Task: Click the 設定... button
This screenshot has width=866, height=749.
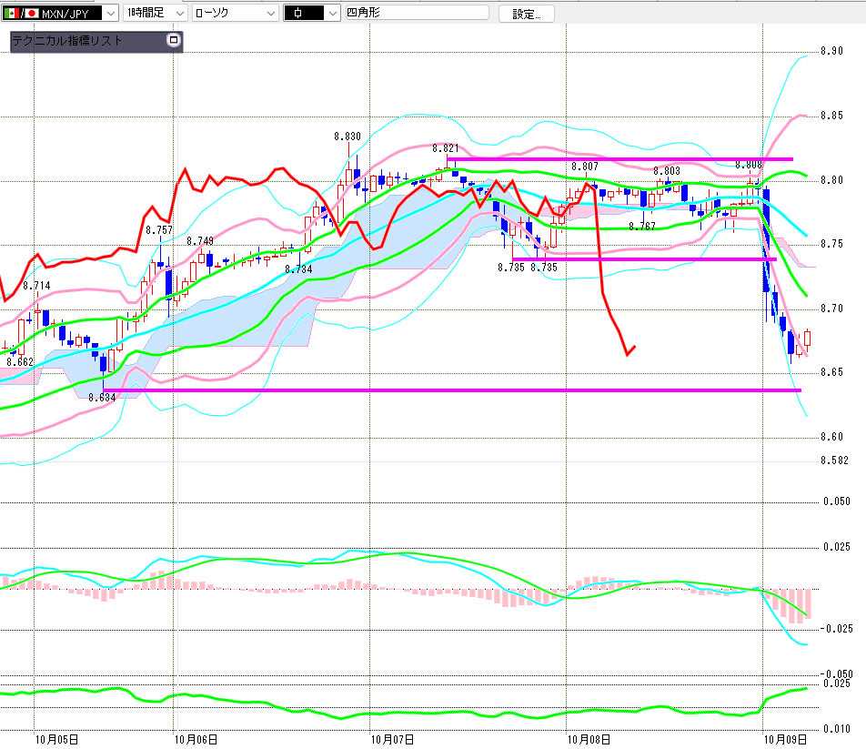Action: point(527,14)
